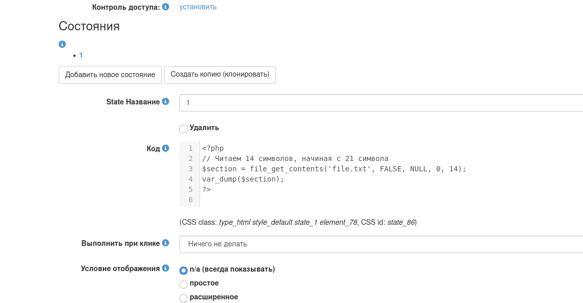This screenshot has width=583, height=303.
Task: Click the var_dump($section) code line
Action: click(x=243, y=179)
